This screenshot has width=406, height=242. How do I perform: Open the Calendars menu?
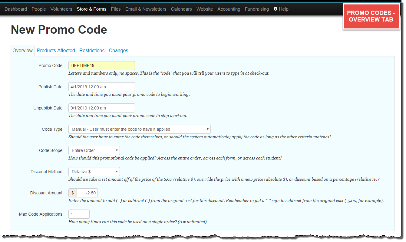click(181, 9)
